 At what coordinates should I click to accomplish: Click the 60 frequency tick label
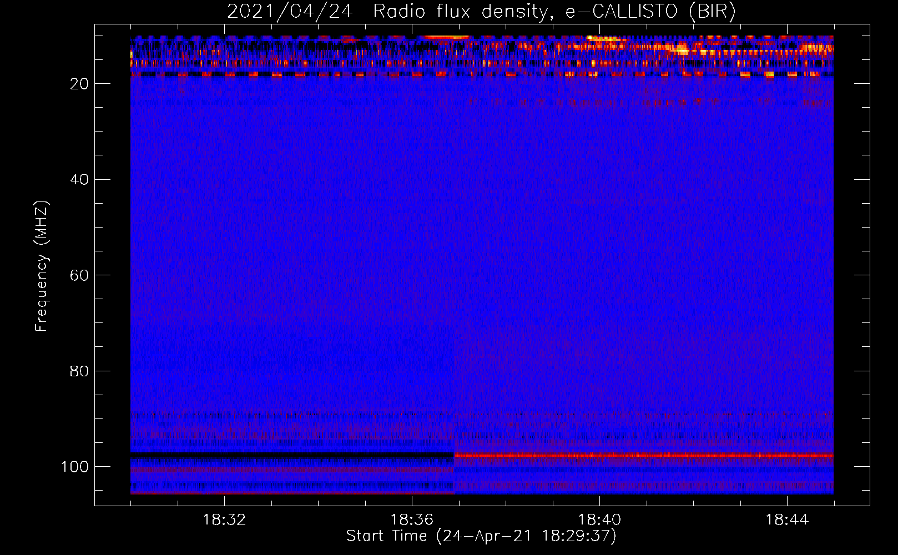point(79,275)
